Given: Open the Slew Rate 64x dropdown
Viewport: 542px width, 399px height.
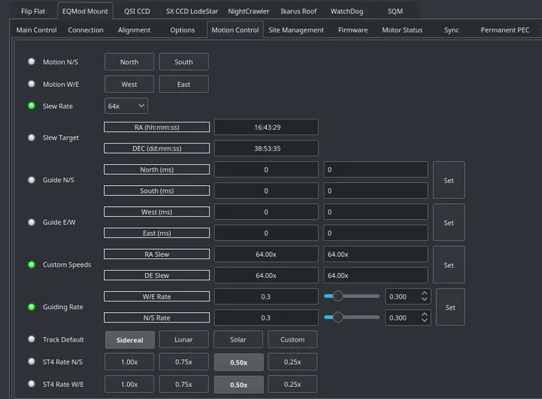Looking at the screenshot, I should (x=126, y=106).
